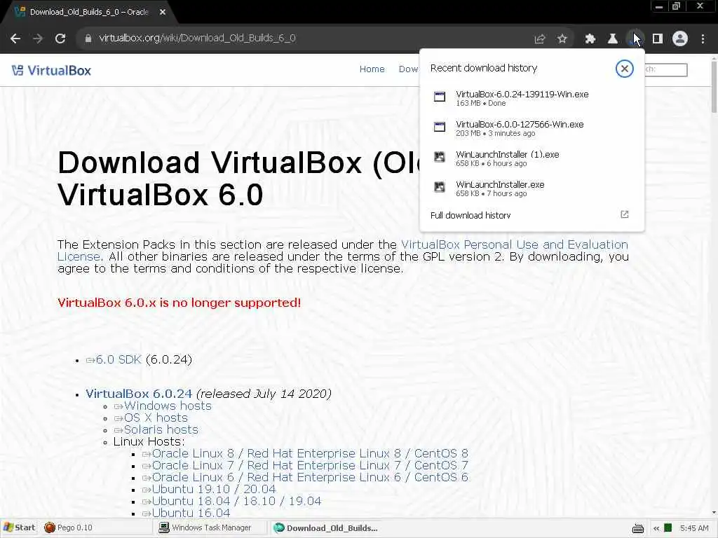Click the padlock site info icon

(x=88, y=39)
